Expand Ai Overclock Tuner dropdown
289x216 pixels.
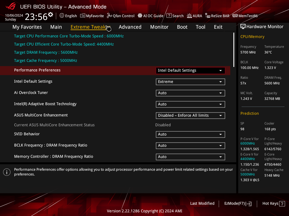tap(191, 93)
